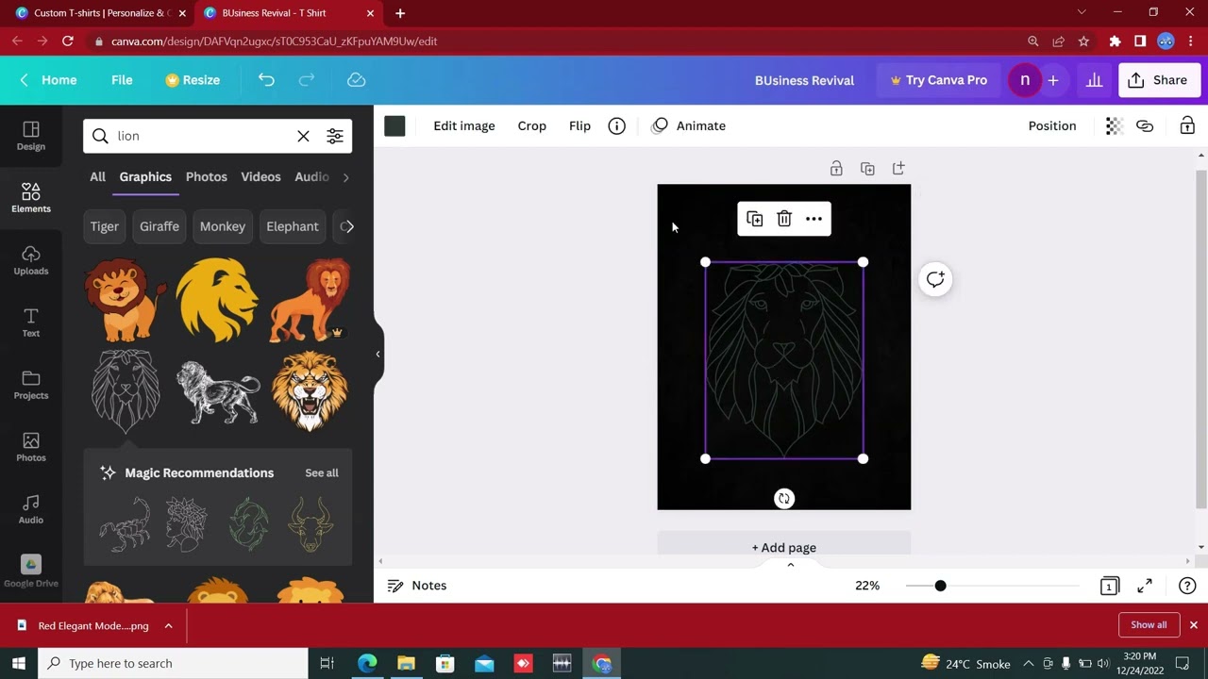Click Edit image

tap(464, 125)
